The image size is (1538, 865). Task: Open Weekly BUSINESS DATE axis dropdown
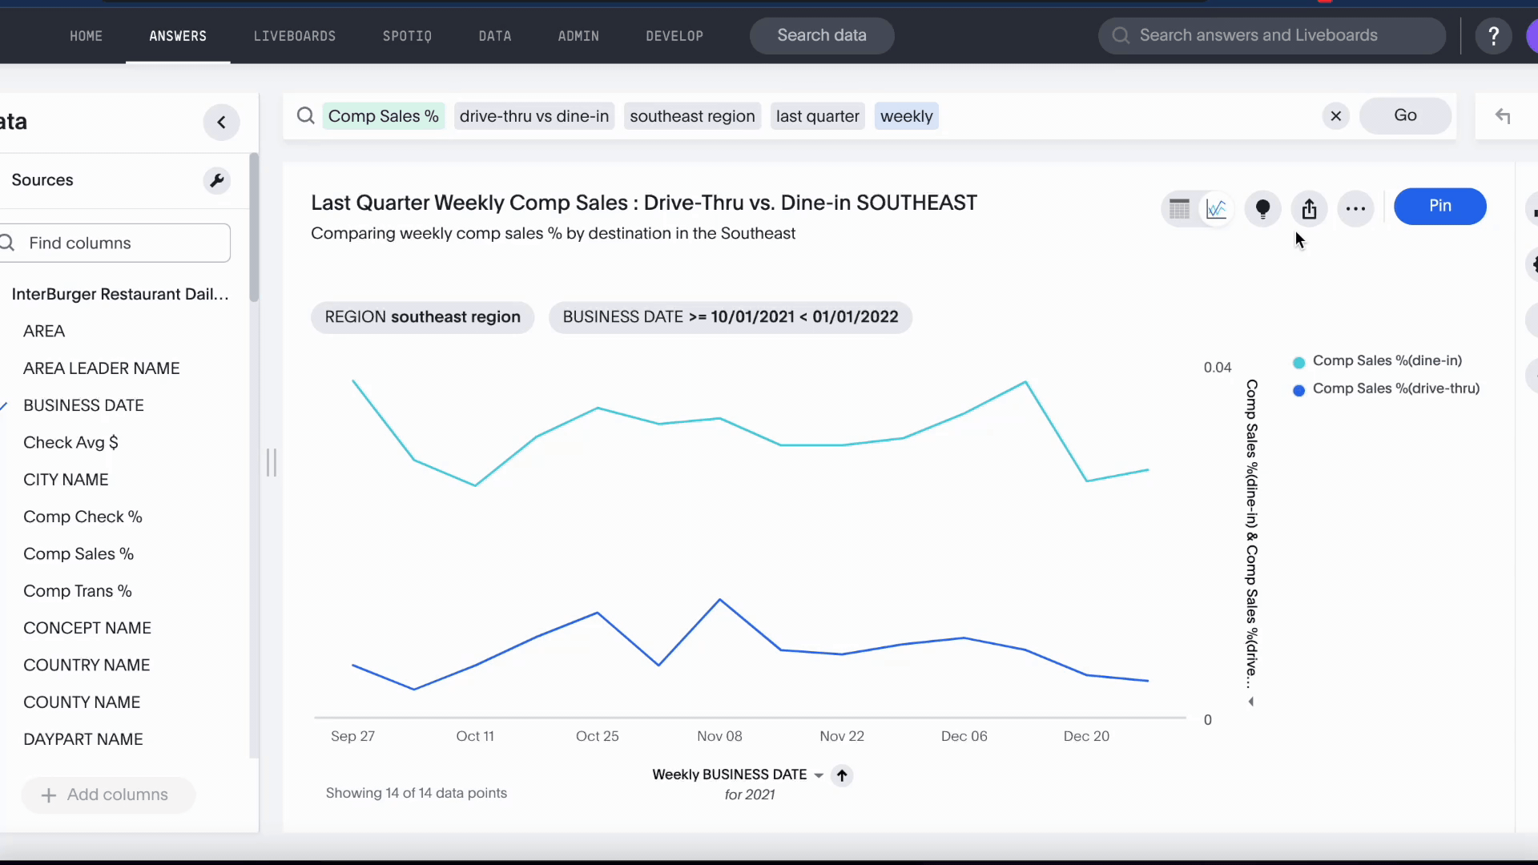(x=819, y=775)
